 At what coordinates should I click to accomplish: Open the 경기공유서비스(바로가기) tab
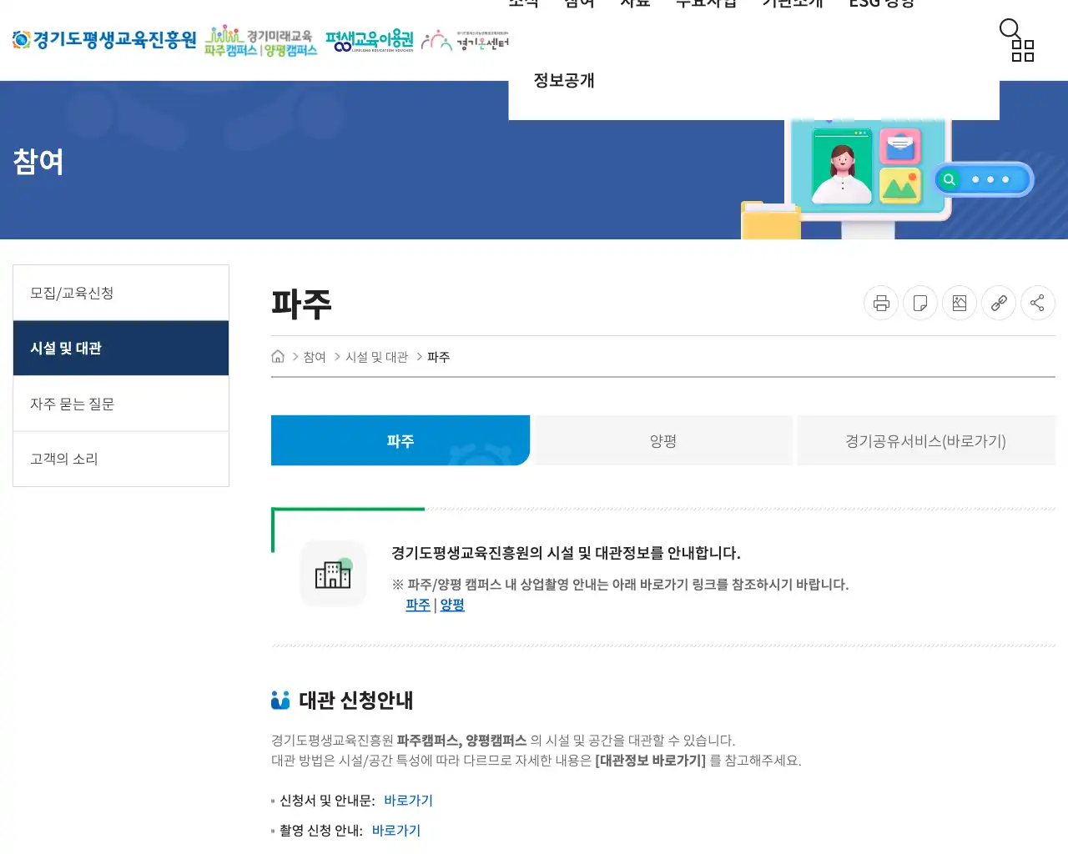coord(926,440)
